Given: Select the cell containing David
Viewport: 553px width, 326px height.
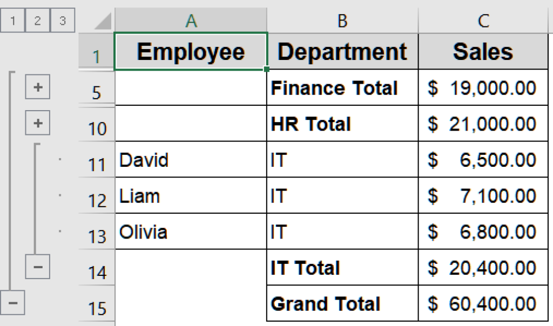Looking at the screenshot, I should point(190,160).
